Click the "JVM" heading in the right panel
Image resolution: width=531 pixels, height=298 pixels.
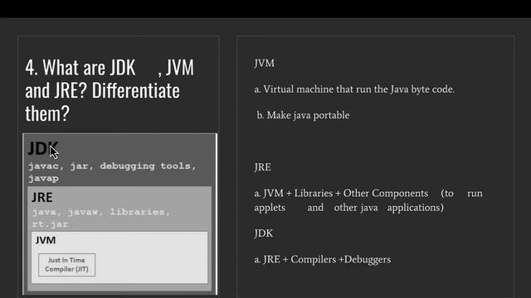coord(264,63)
